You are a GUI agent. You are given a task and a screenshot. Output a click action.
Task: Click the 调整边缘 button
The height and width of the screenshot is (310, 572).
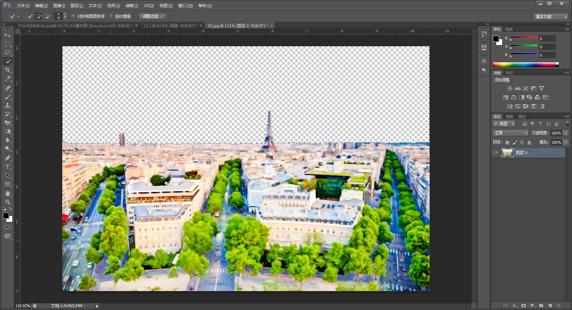[x=152, y=16]
